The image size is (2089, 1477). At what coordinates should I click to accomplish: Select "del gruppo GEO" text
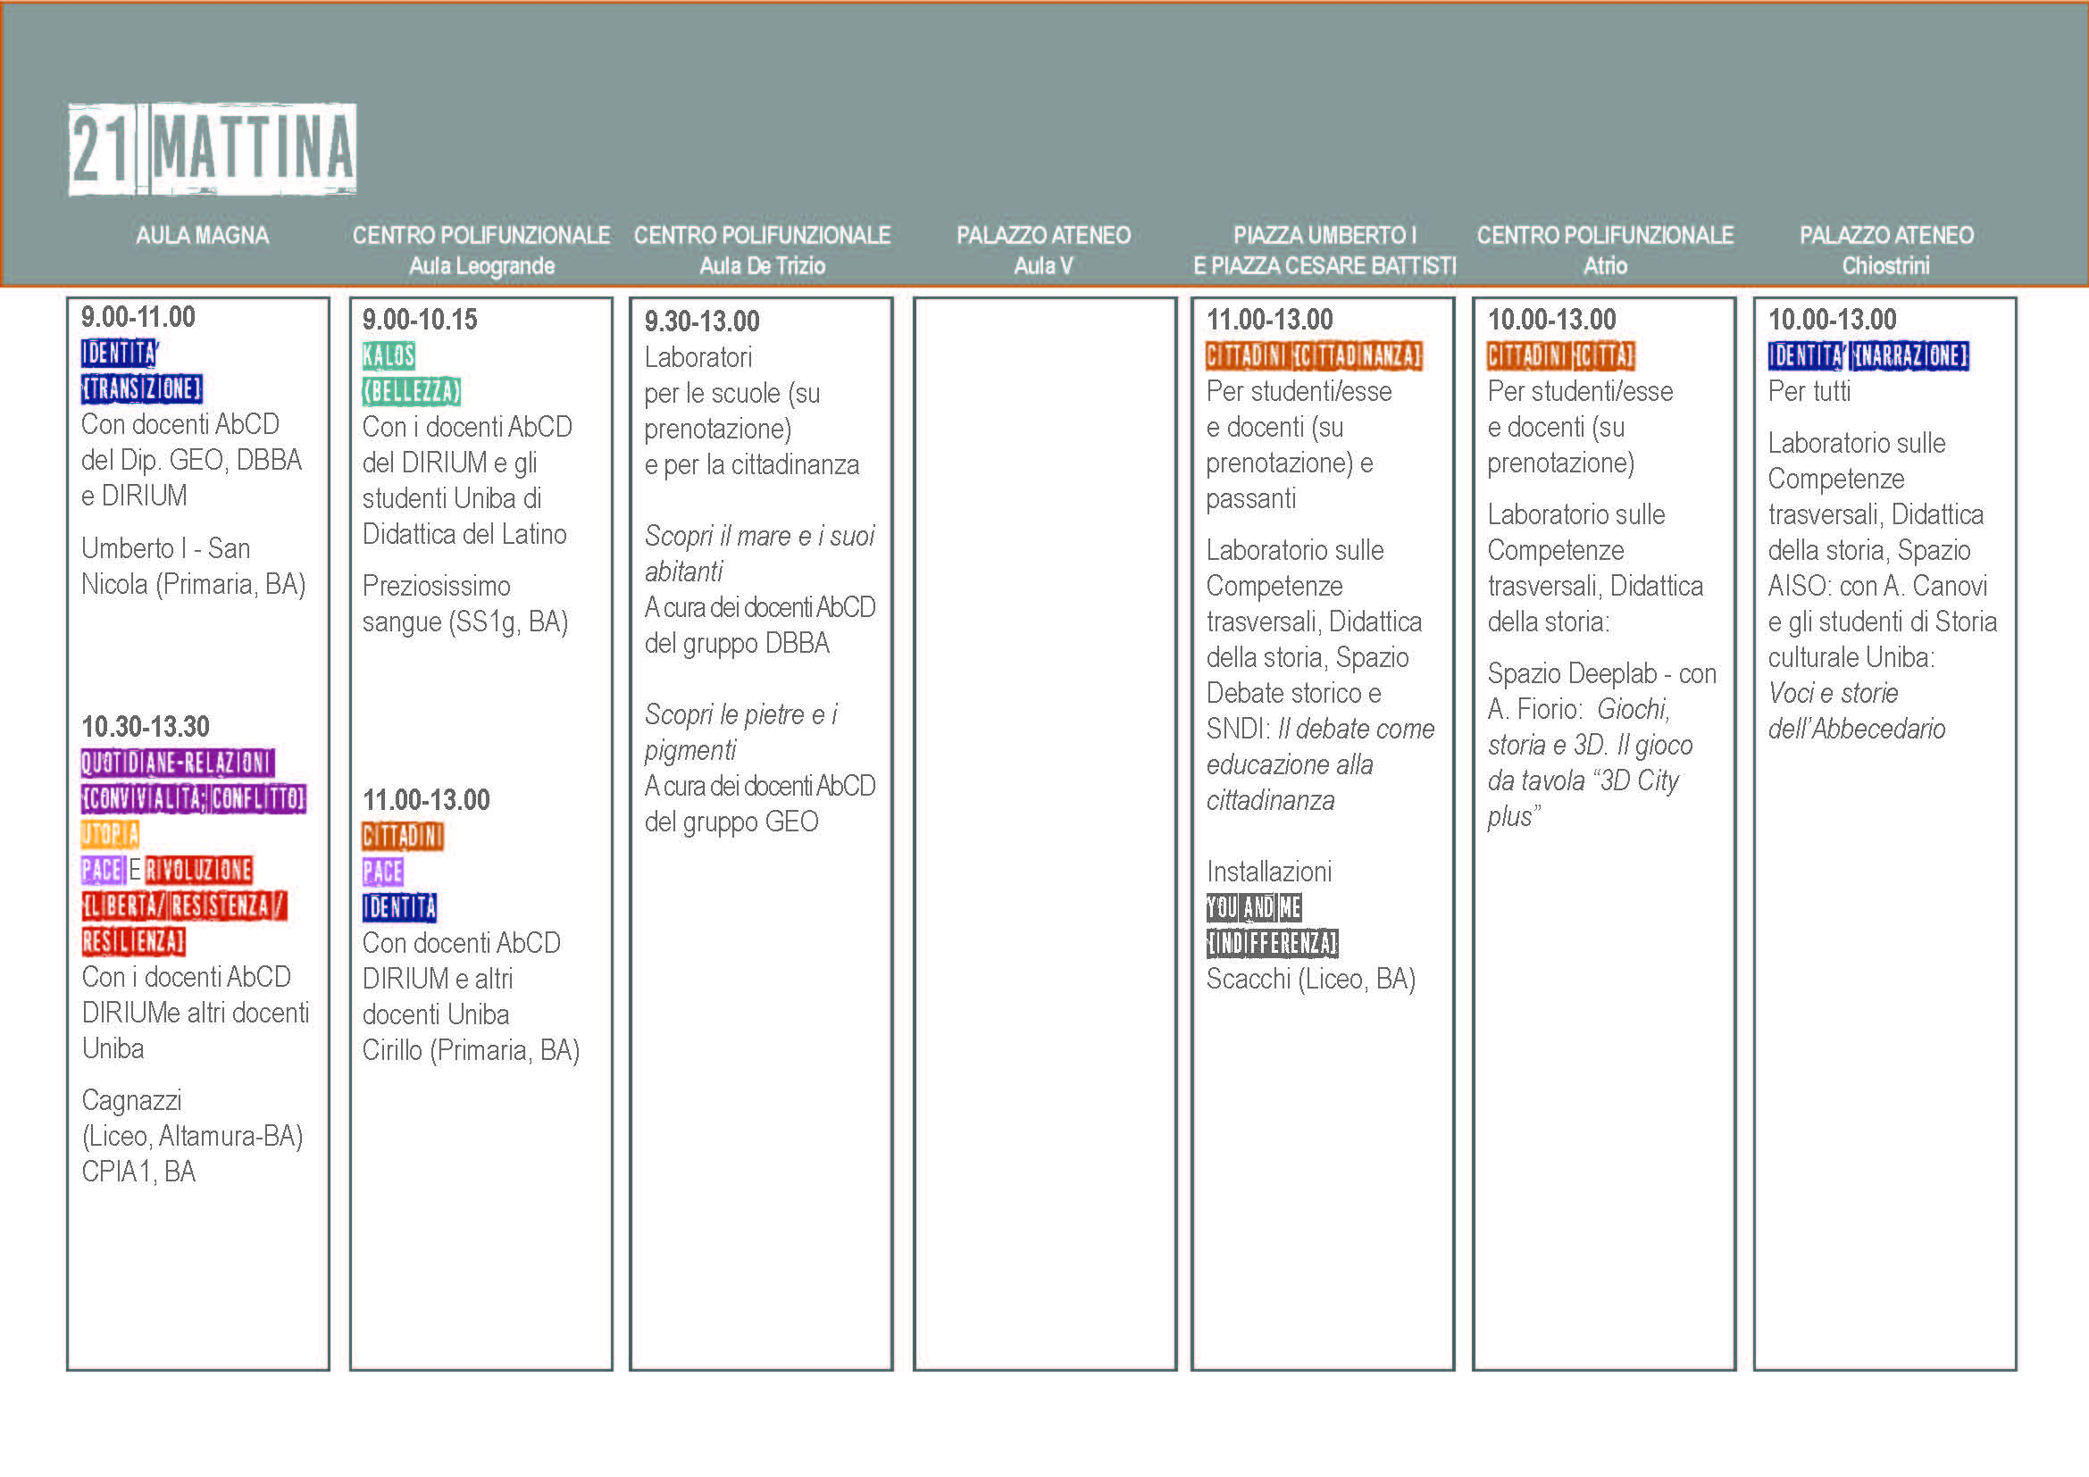[731, 822]
